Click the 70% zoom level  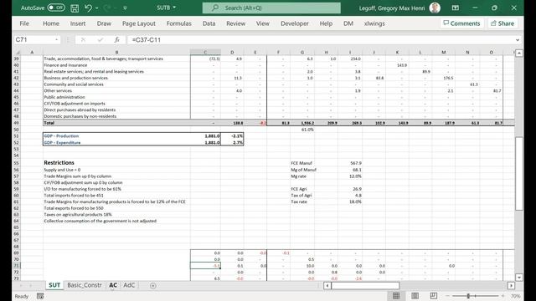tap(515, 296)
